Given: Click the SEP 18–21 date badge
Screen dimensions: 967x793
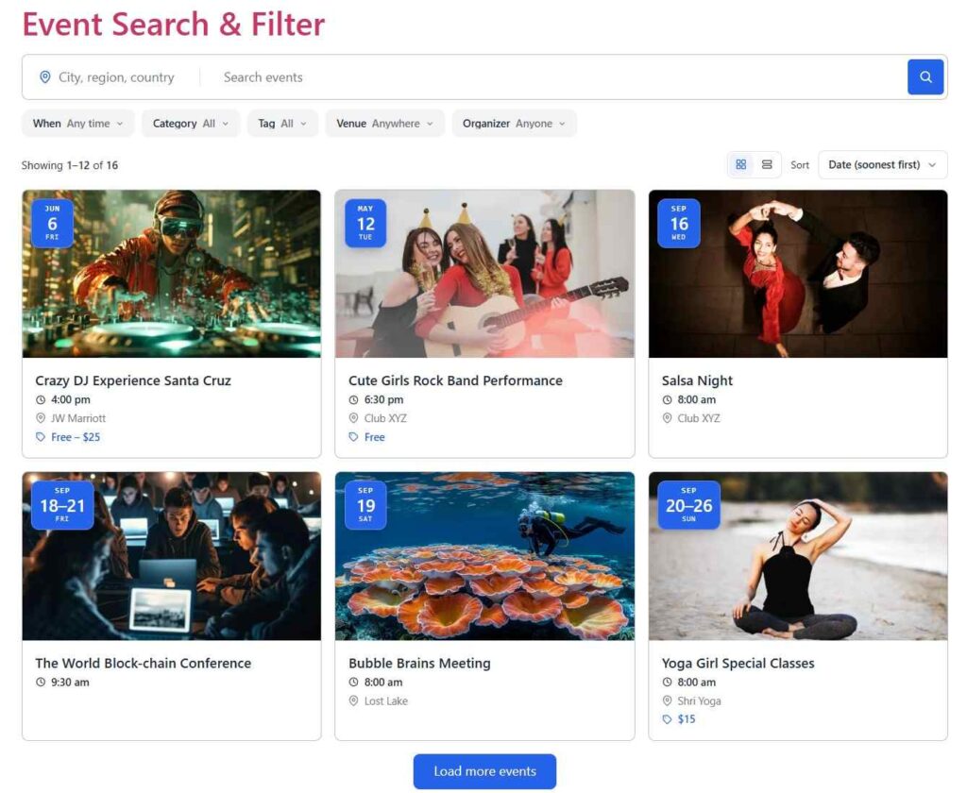Looking at the screenshot, I should (x=62, y=505).
